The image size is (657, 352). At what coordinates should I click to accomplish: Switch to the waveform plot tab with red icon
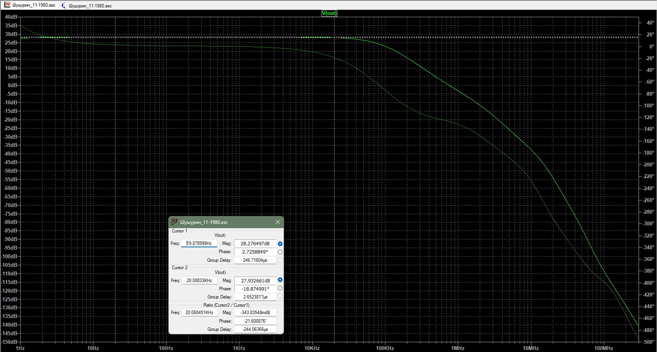pyautogui.click(x=30, y=5)
